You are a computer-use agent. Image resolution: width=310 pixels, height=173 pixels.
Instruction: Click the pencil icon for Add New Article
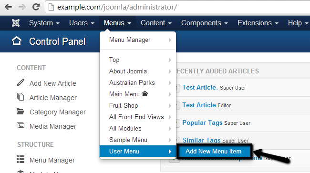coord(21,82)
